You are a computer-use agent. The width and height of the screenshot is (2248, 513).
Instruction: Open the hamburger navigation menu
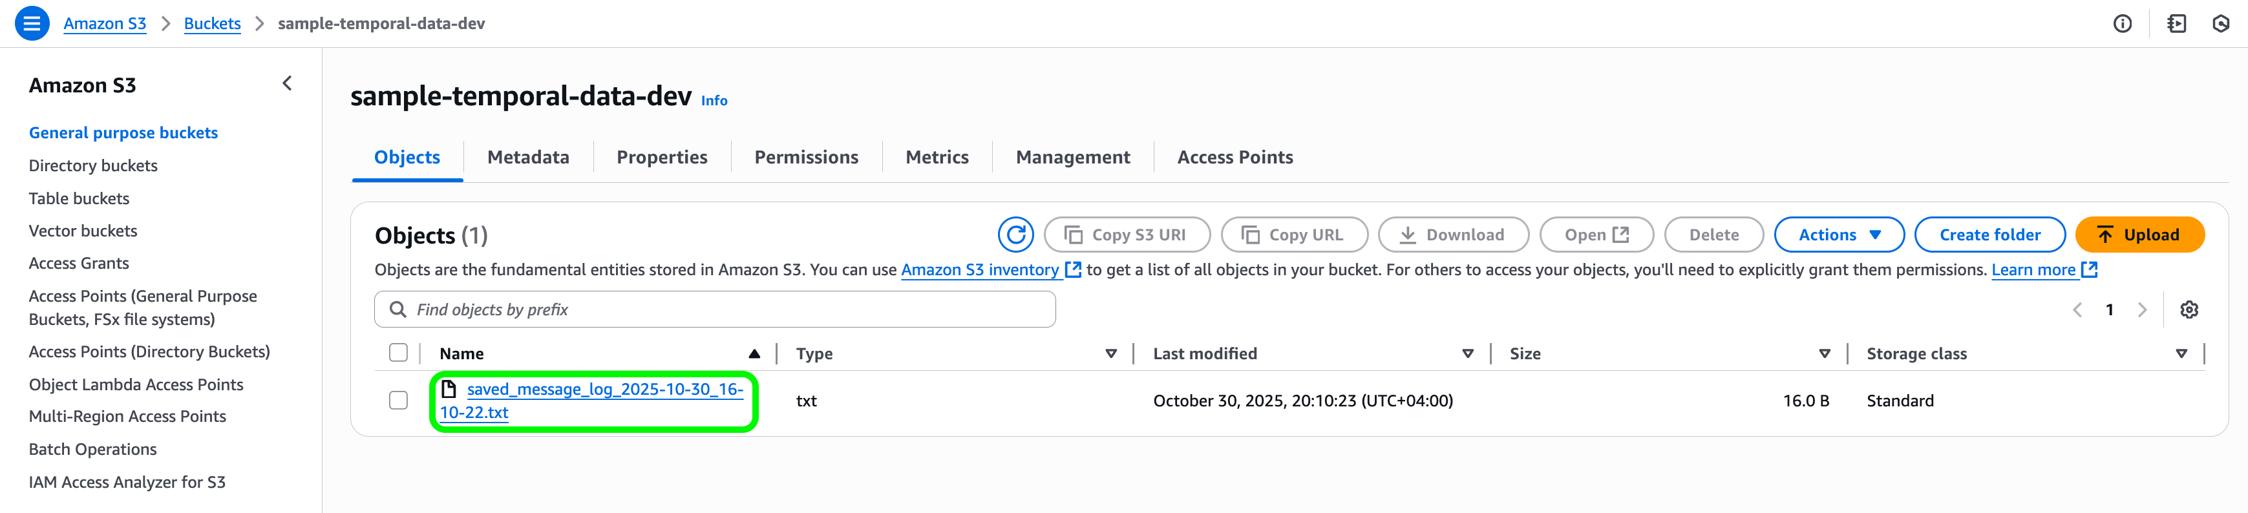click(x=32, y=23)
